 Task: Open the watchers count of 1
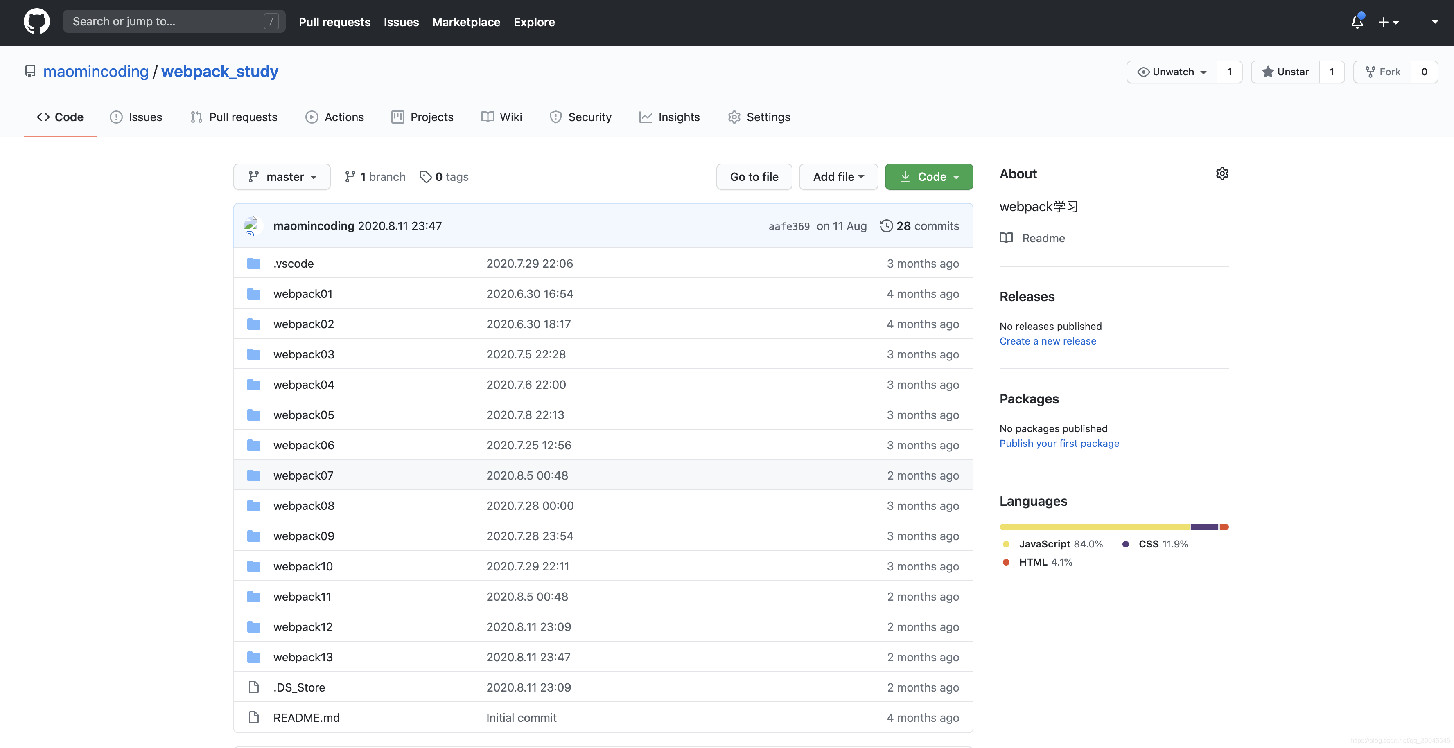click(x=1229, y=72)
